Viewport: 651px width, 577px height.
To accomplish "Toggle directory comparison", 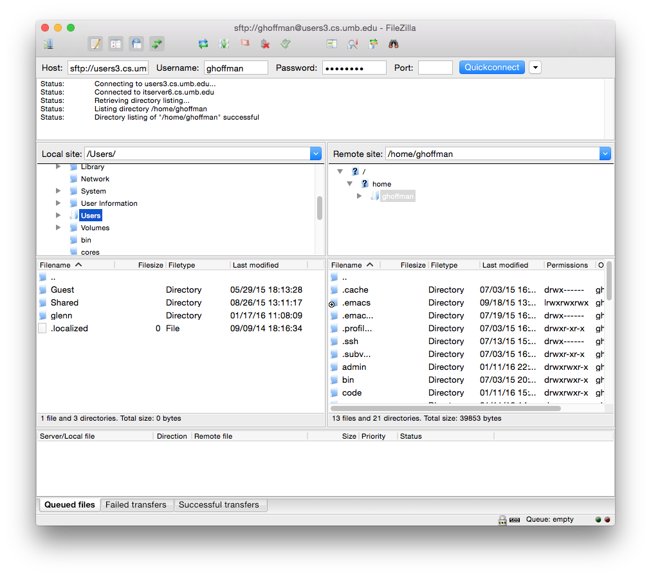I will 353,44.
